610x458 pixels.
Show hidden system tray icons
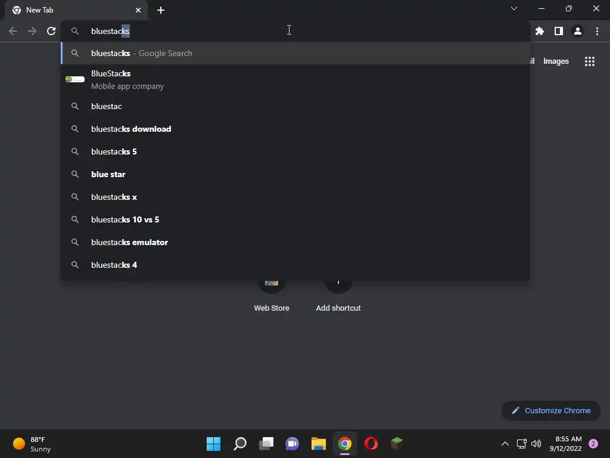pos(505,444)
